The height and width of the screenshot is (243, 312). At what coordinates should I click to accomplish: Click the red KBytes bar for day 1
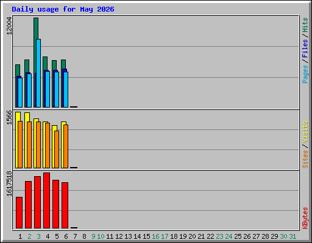(x=19, y=213)
